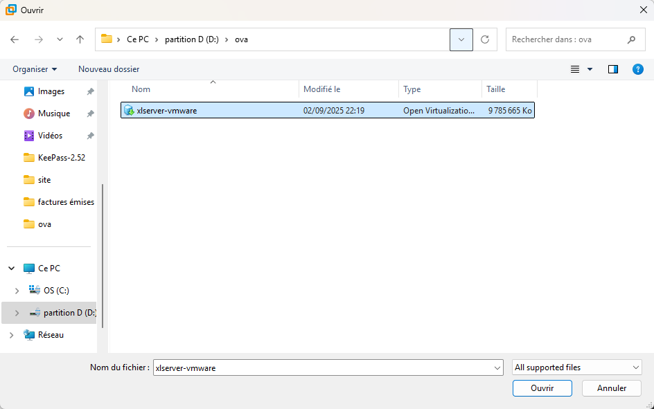Image resolution: width=654 pixels, height=409 pixels.
Task: Click the view layout icon
Action: coord(574,69)
